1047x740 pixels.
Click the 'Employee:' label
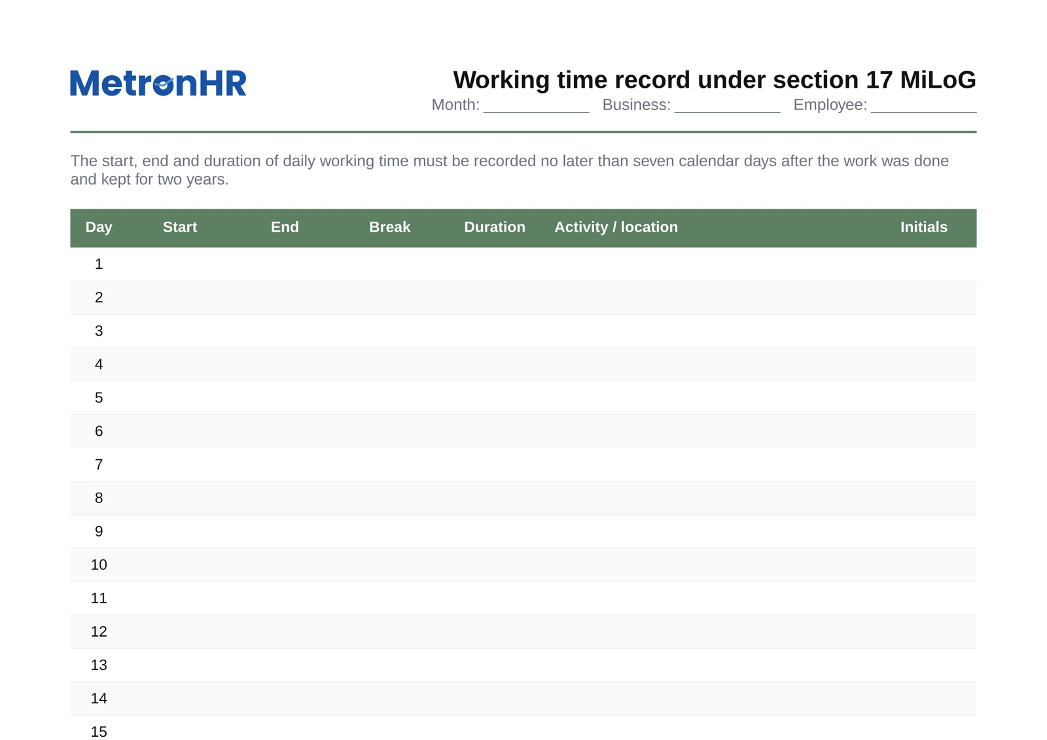click(x=830, y=105)
